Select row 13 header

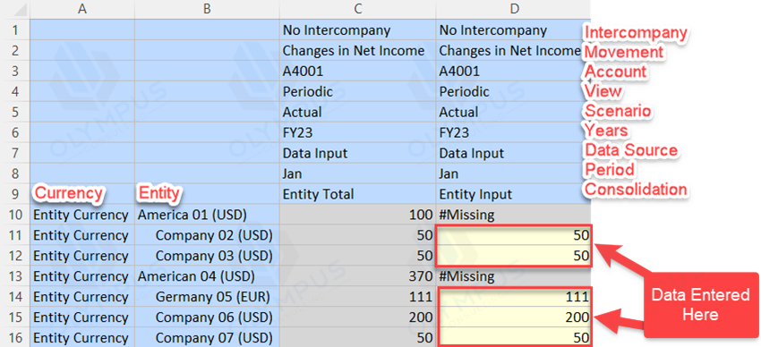pos(14,276)
